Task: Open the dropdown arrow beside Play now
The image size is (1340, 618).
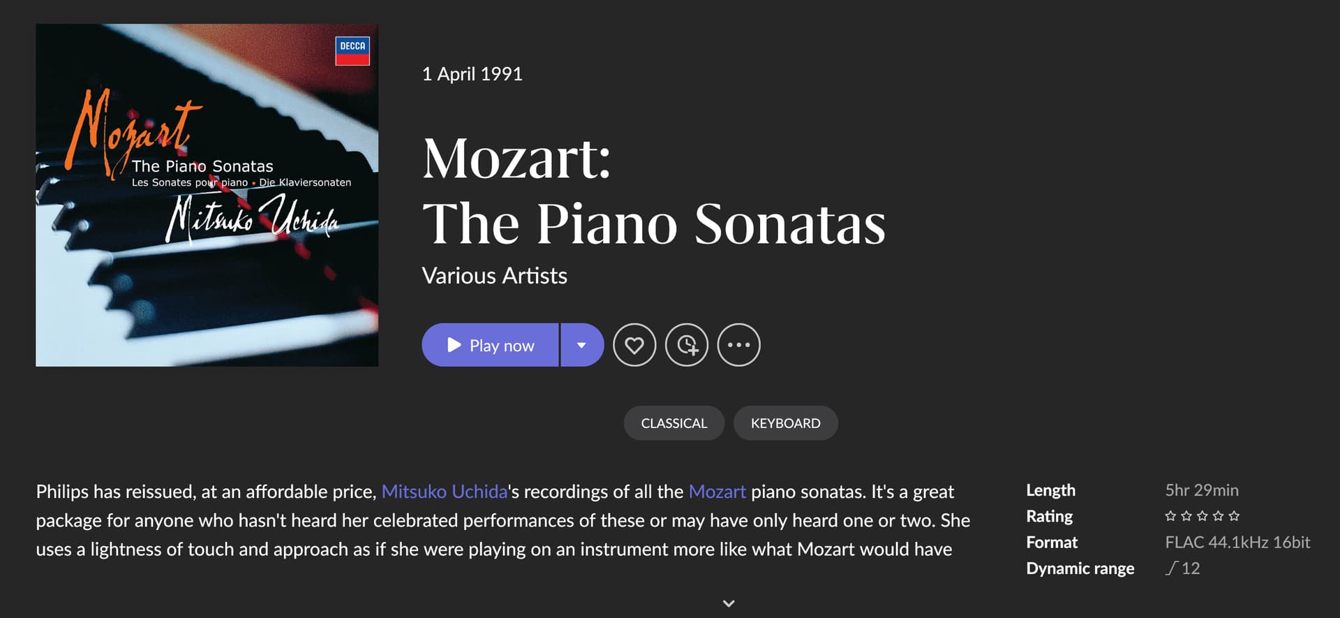Action: point(581,345)
